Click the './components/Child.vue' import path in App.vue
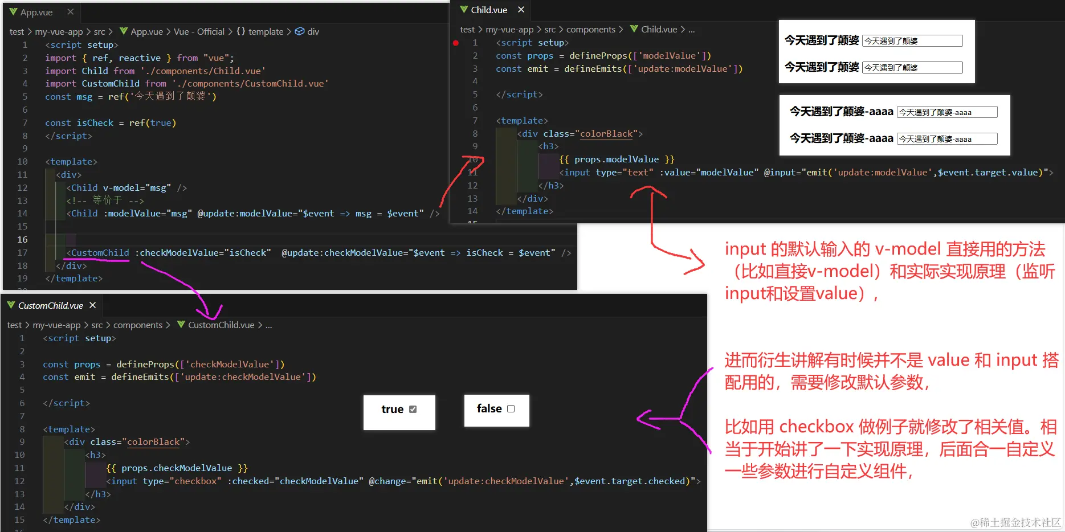Viewport: 1065px width, 532px height. pos(203,71)
